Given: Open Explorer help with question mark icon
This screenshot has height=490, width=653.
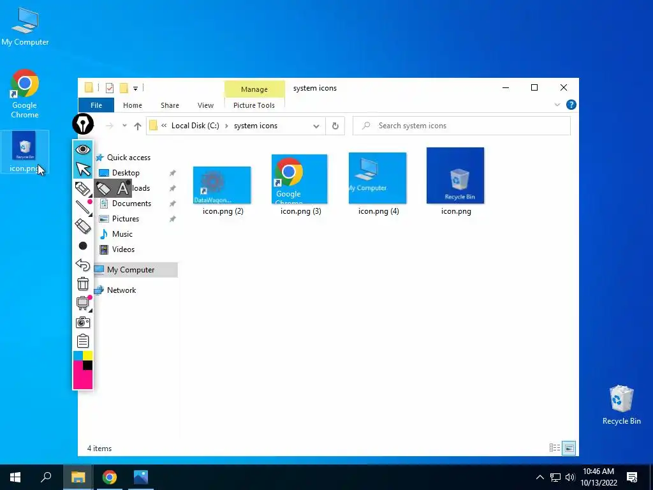Looking at the screenshot, I should [x=571, y=105].
